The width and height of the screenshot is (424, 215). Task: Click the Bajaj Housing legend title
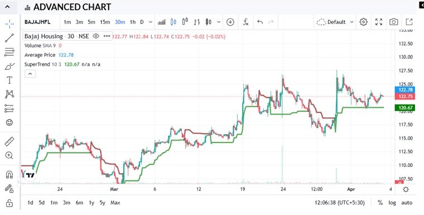pyautogui.click(x=56, y=36)
